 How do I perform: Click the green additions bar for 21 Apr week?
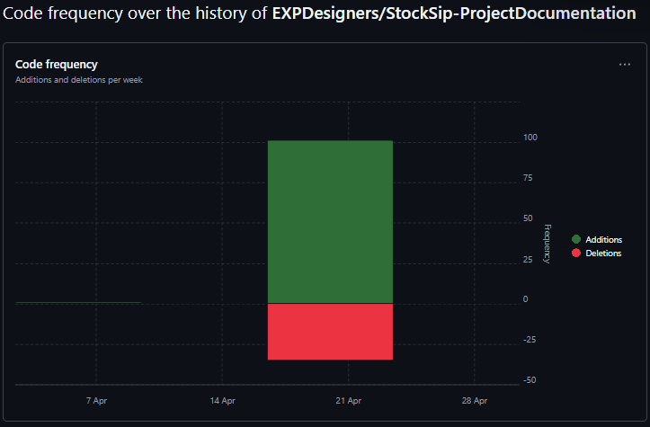coord(330,222)
